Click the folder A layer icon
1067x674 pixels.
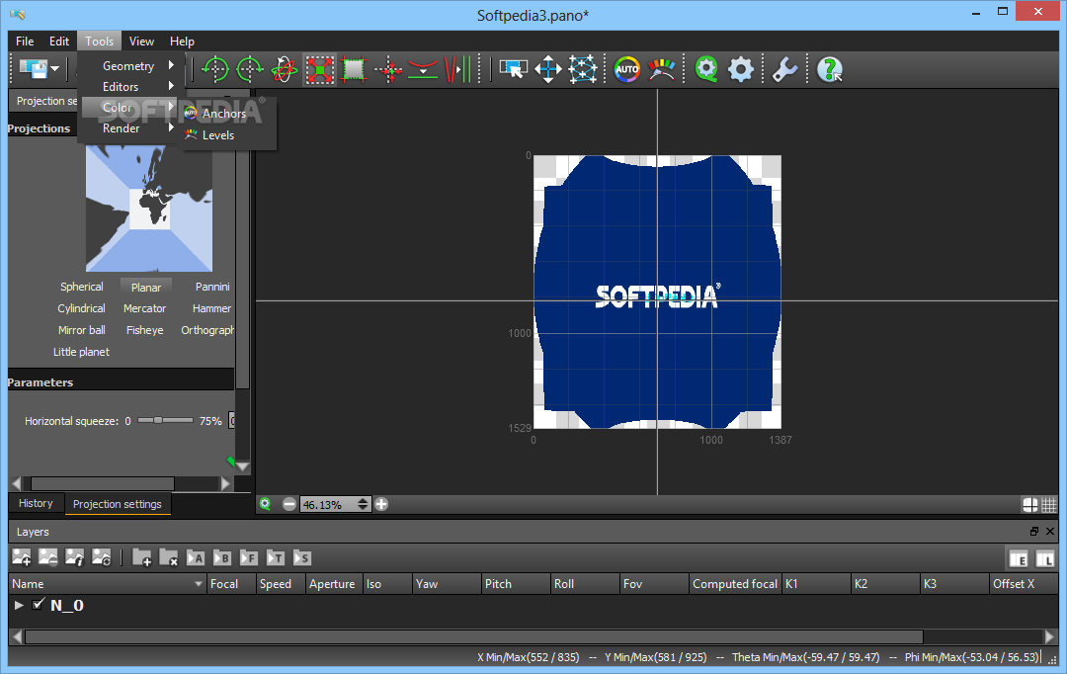196,557
